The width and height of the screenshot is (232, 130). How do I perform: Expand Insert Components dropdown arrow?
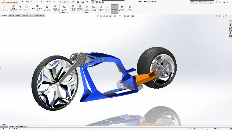tap(13, 13)
